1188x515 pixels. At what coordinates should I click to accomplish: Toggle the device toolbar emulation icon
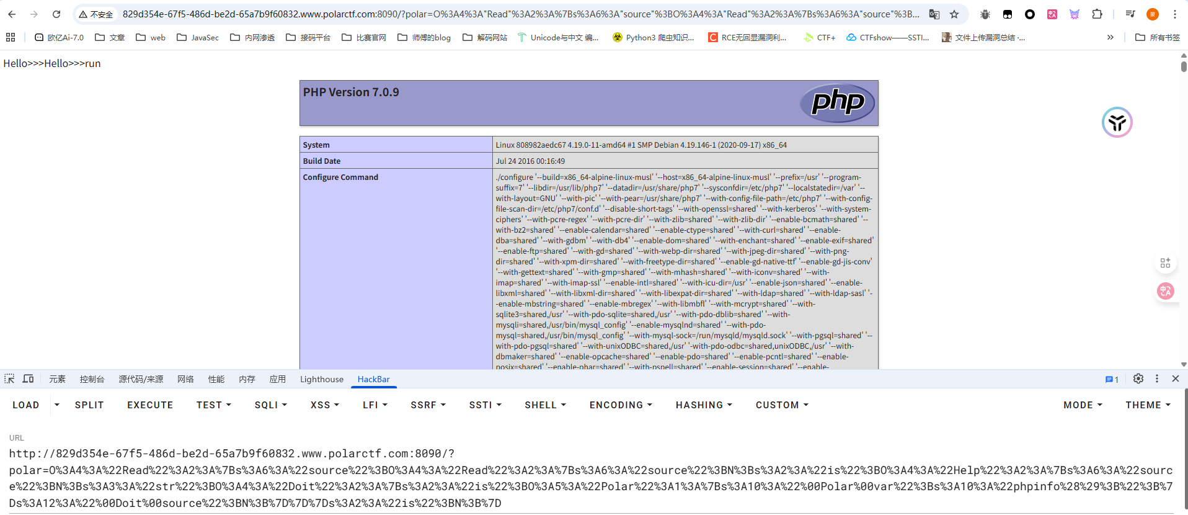(x=29, y=379)
